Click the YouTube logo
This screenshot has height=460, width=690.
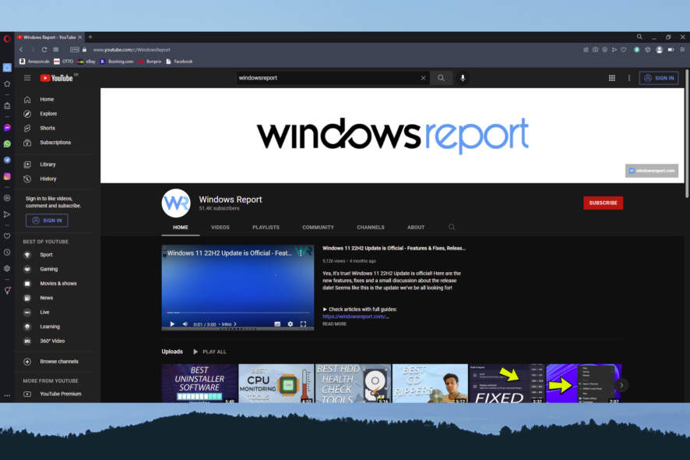(57, 78)
